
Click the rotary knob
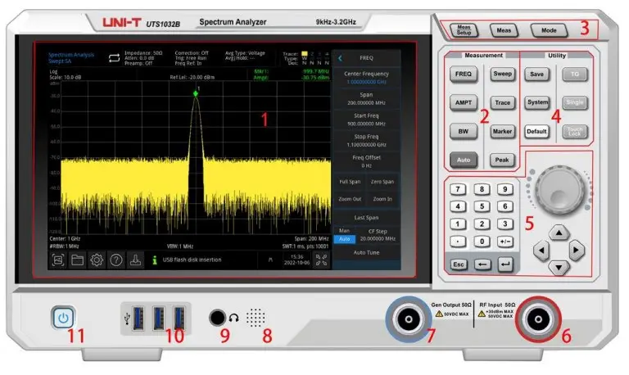tap(559, 191)
